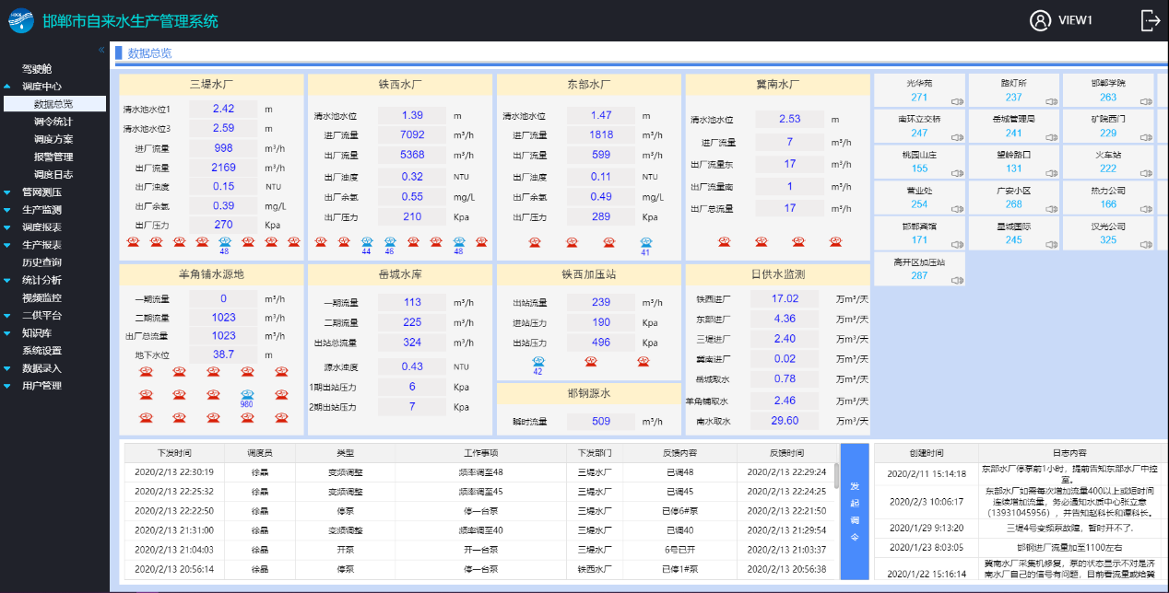1169x593 pixels.
Task: Click the 创建时间 column header in log table
Action: pyautogui.click(x=927, y=453)
